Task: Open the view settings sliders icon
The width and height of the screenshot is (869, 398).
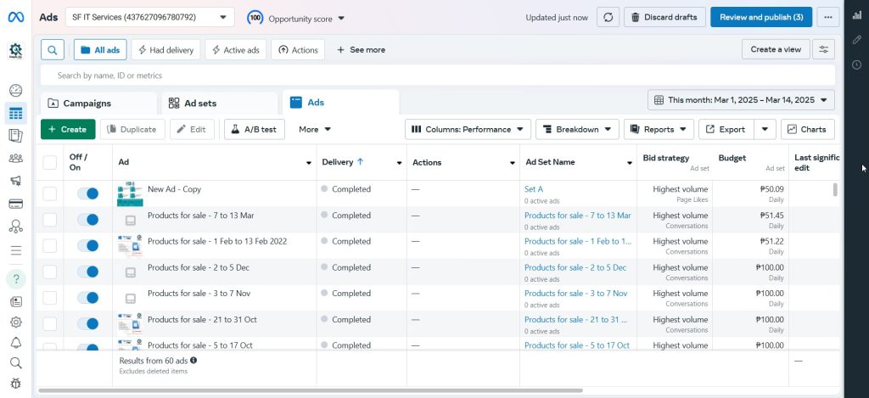Action: click(x=822, y=50)
